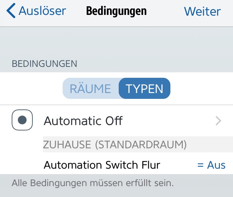The width and height of the screenshot is (233, 197).
Task: Expand Automatic Off using the right chevron
Action: 218,121
